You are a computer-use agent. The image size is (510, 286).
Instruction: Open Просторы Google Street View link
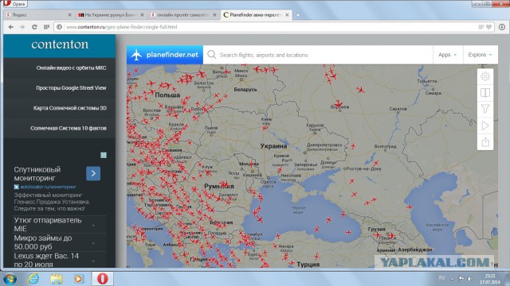(x=71, y=88)
